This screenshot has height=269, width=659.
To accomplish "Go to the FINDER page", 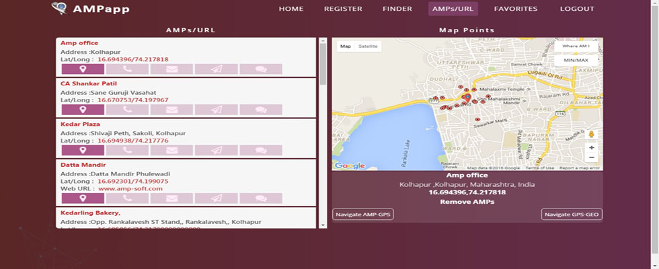I will click(x=397, y=9).
